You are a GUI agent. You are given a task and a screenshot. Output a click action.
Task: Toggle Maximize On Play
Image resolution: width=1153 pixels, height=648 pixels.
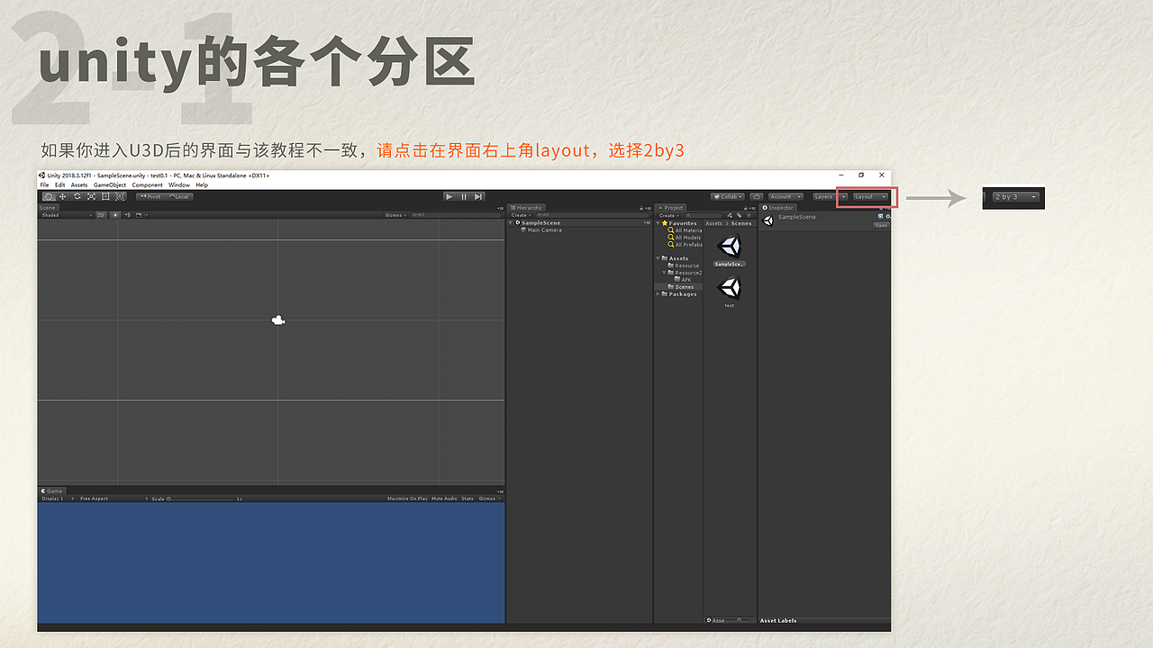point(407,499)
